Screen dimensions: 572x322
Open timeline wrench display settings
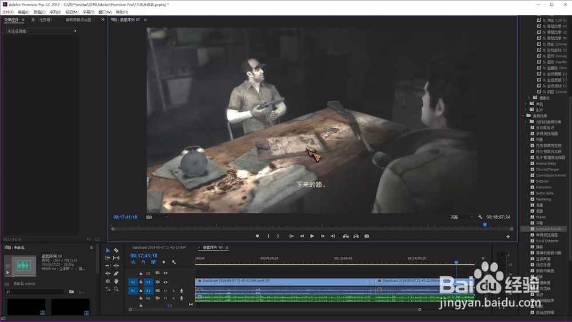(x=174, y=262)
